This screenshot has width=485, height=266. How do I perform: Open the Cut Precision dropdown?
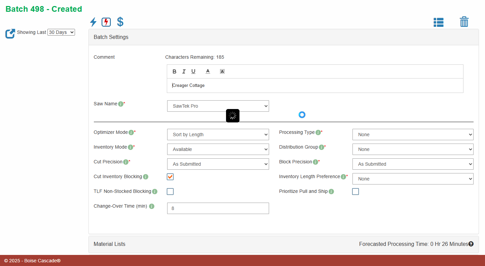coord(218,164)
